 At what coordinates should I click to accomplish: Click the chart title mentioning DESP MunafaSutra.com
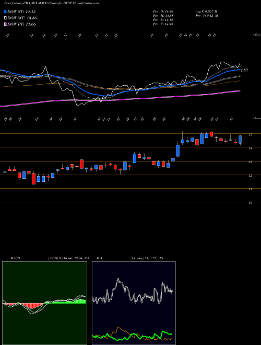tap(51, 3)
